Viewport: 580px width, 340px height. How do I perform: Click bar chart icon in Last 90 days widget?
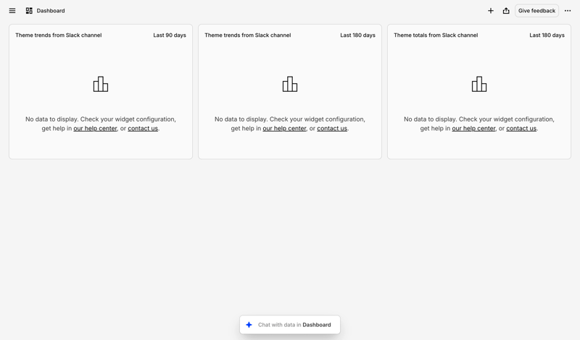pyautogui.click(x=101, y=85)
